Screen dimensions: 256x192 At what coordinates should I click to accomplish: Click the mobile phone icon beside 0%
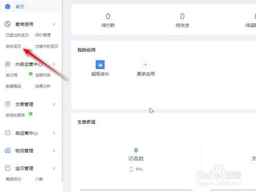131,169
